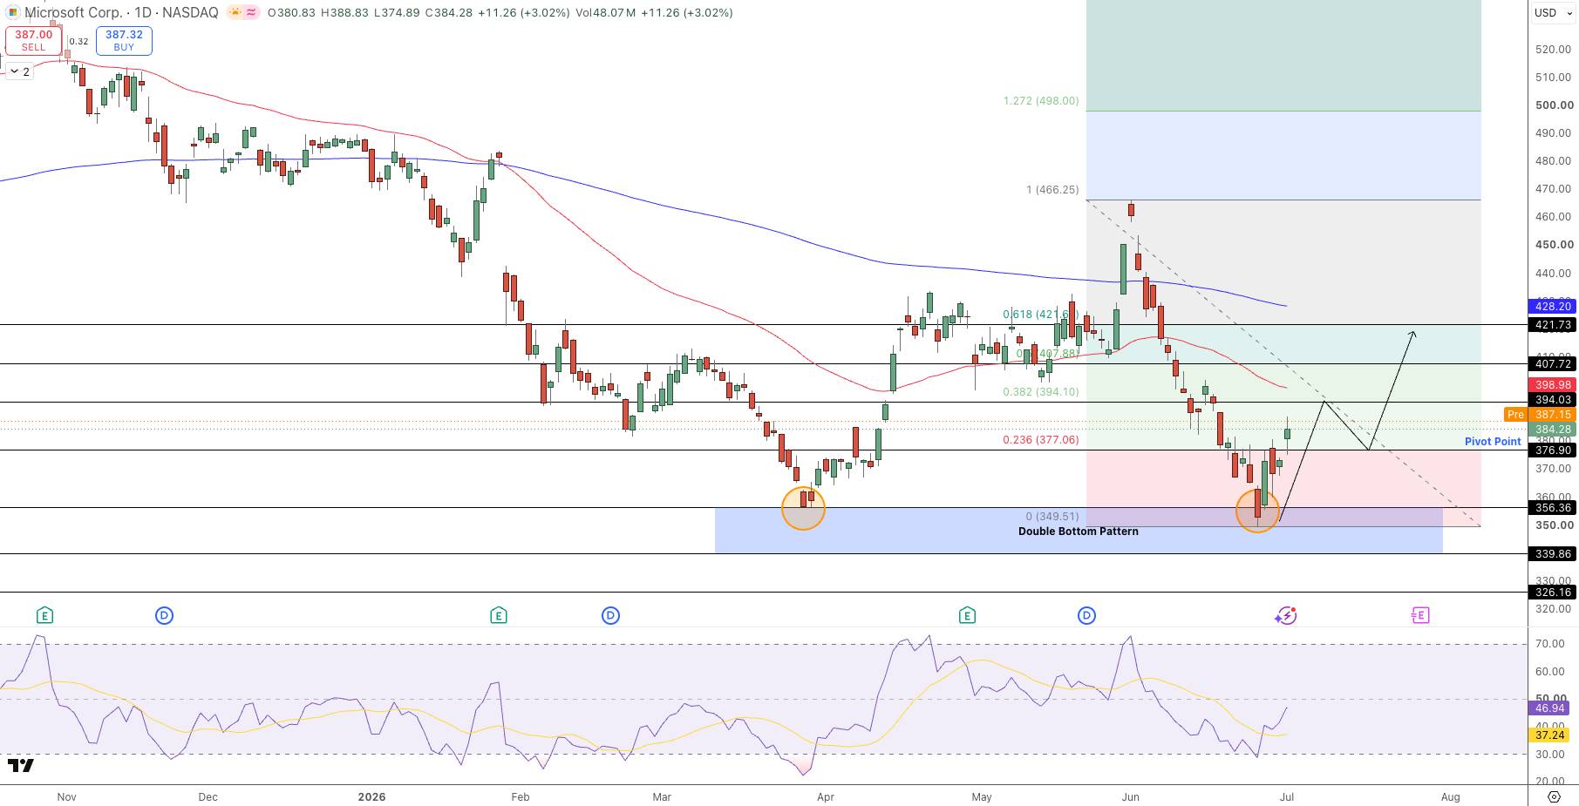Screen dimensions: 1579x806
Task: Click the 2026 label on time axis
Action: pos(371,796)
